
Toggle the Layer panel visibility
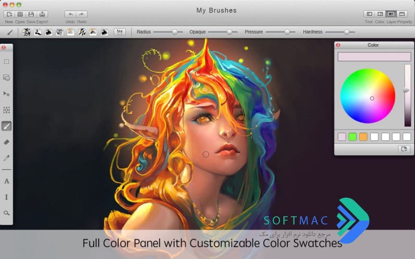[x=391, y=14]
